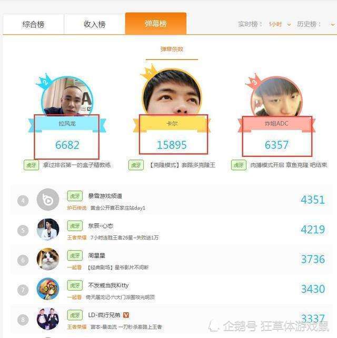Click the 虎牙 badge under 拉风龙
337x338 pixels.
tap(32, 165)
